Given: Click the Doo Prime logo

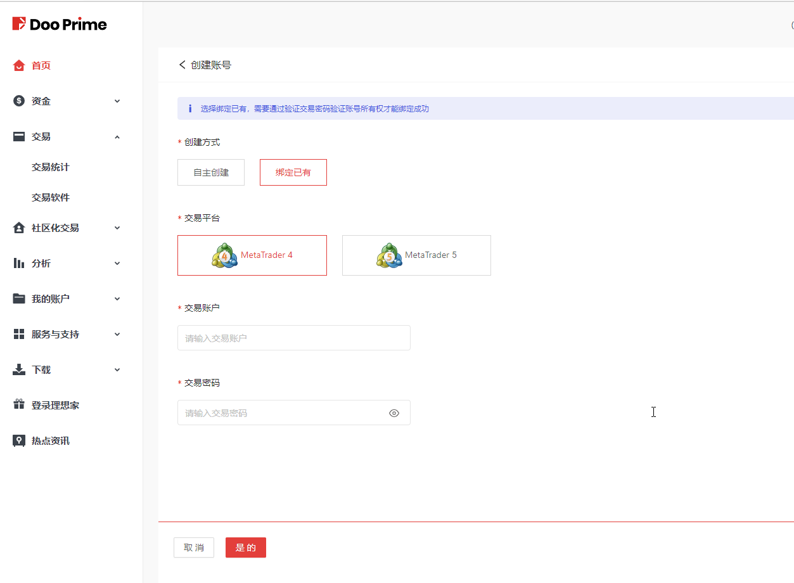Looking at the screenshot, I should [60, 25].
